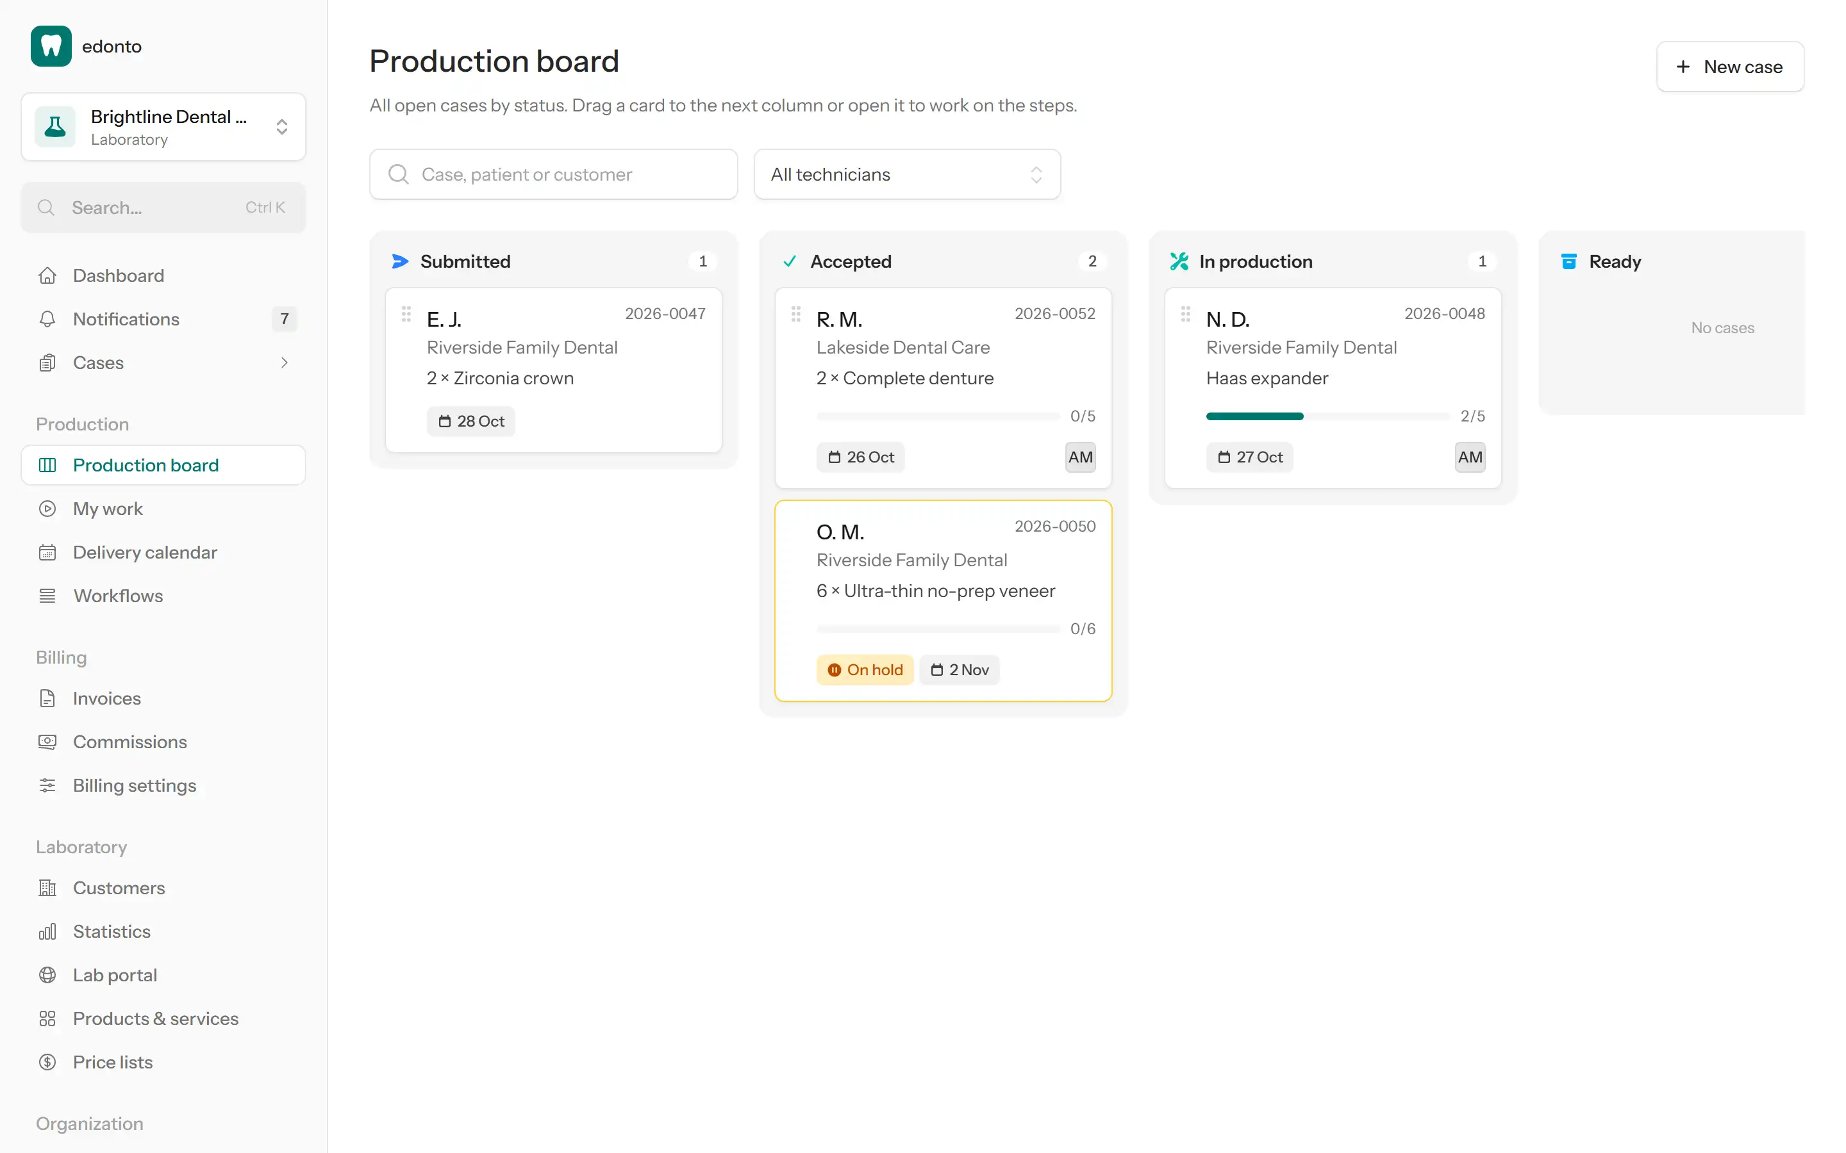Create a New case

(x=1729, y=67)
